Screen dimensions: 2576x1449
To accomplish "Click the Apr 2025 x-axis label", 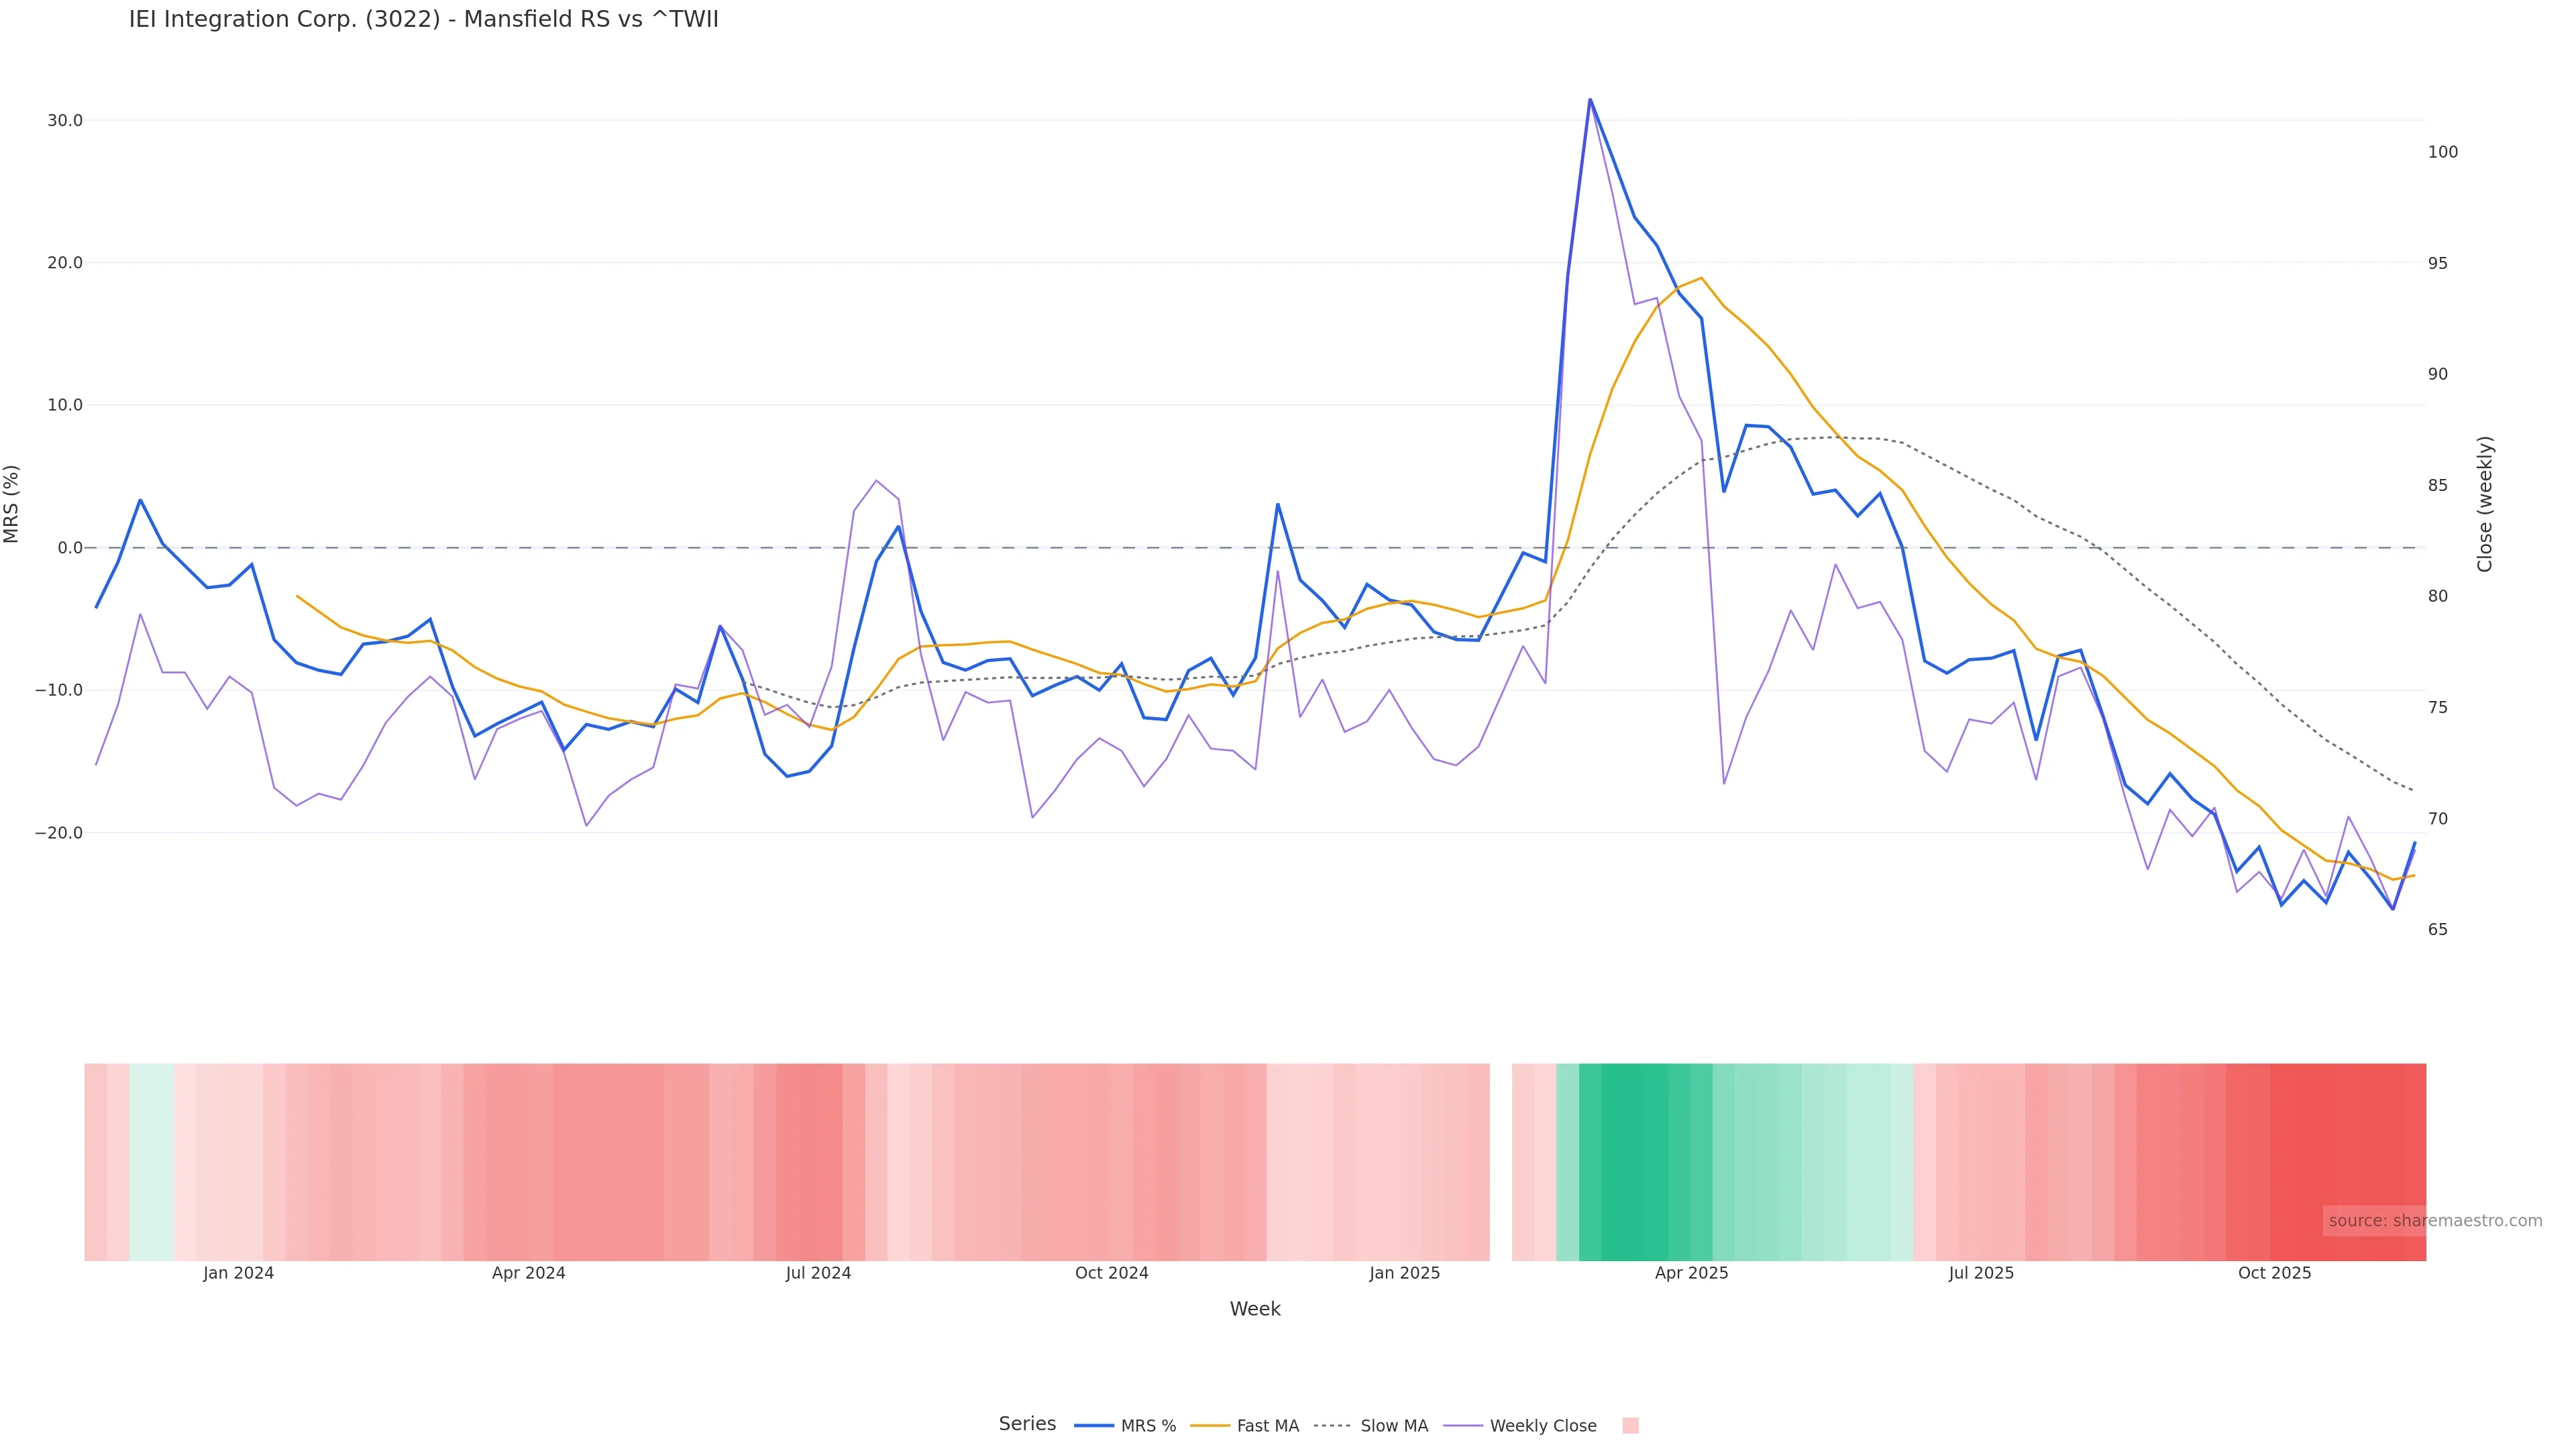I will (x=1691, y=1273).
